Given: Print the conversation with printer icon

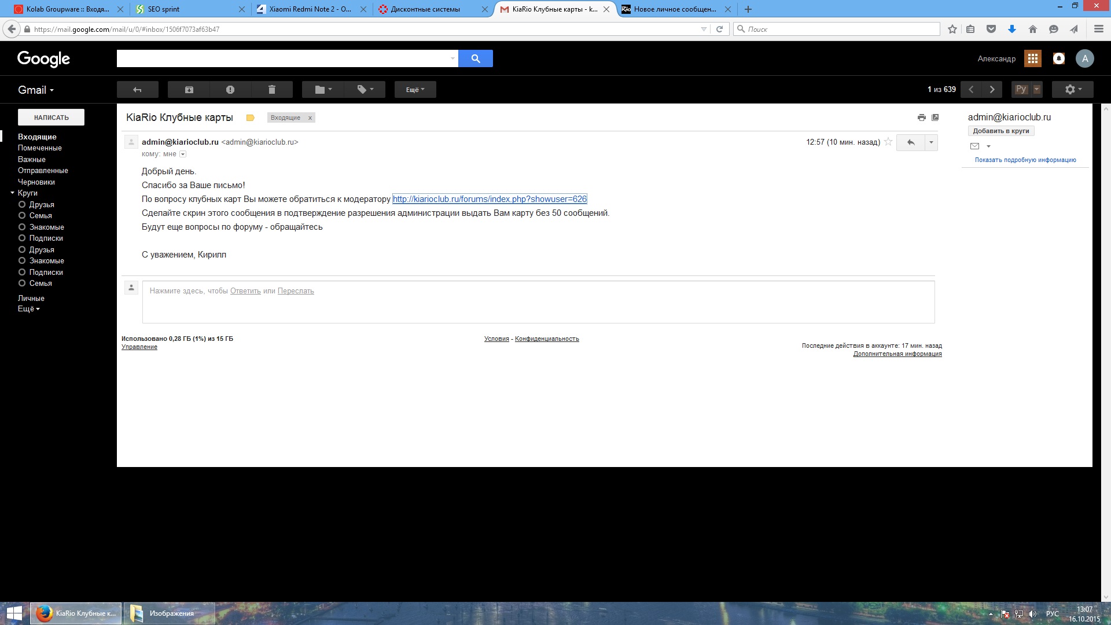Looking at the screenshot, I should point(921,117).
